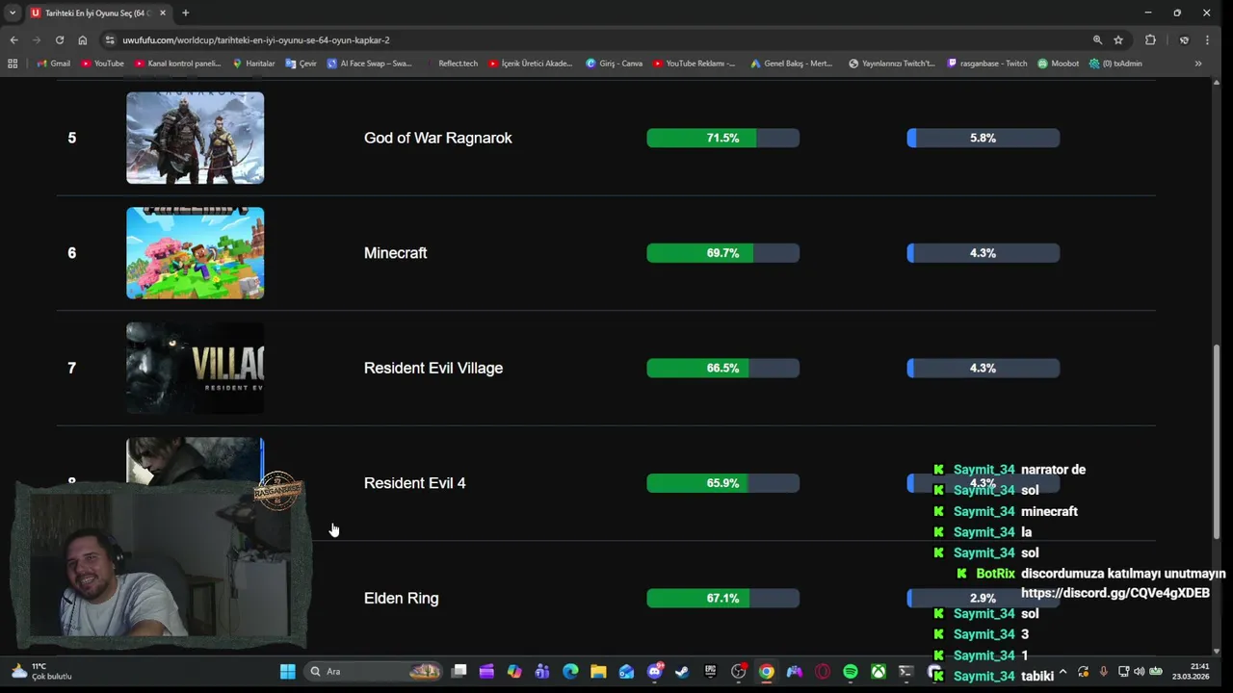This screenshot has height=693, width=1233.
Task: Open a new browser tab
Action: click(185, 13)
